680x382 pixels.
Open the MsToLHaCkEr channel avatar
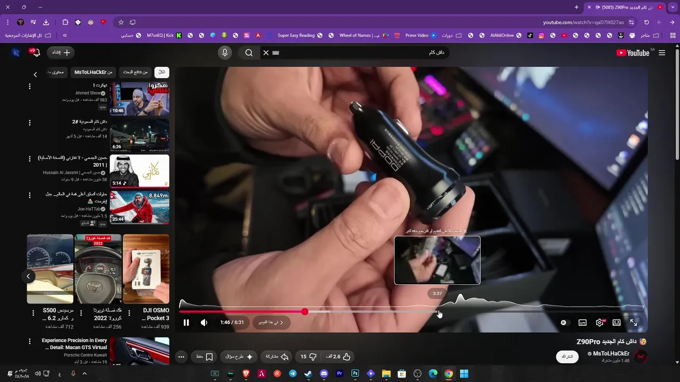641,357
